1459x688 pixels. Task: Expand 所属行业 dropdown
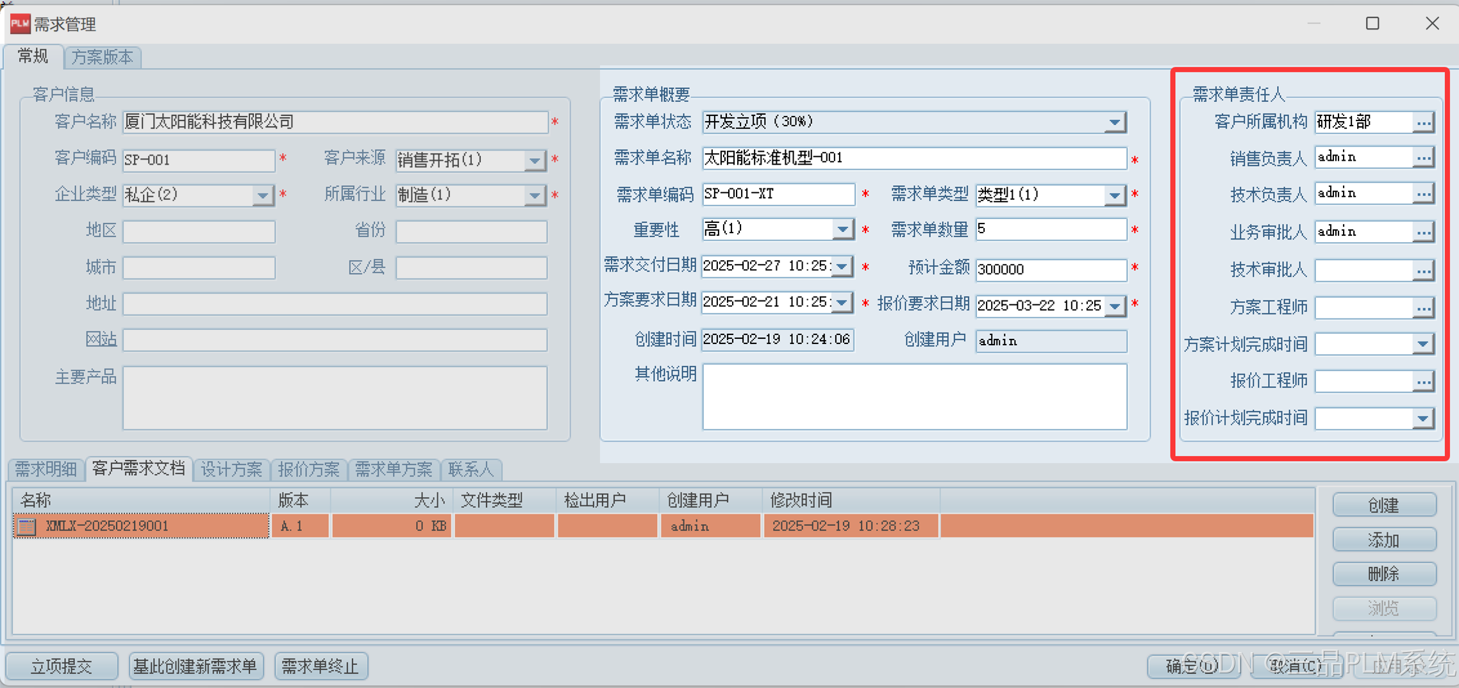pos(534,195)
